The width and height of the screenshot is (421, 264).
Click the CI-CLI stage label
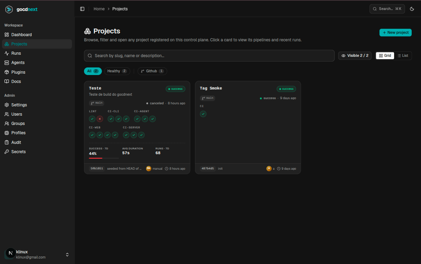[x=113, y=112]
